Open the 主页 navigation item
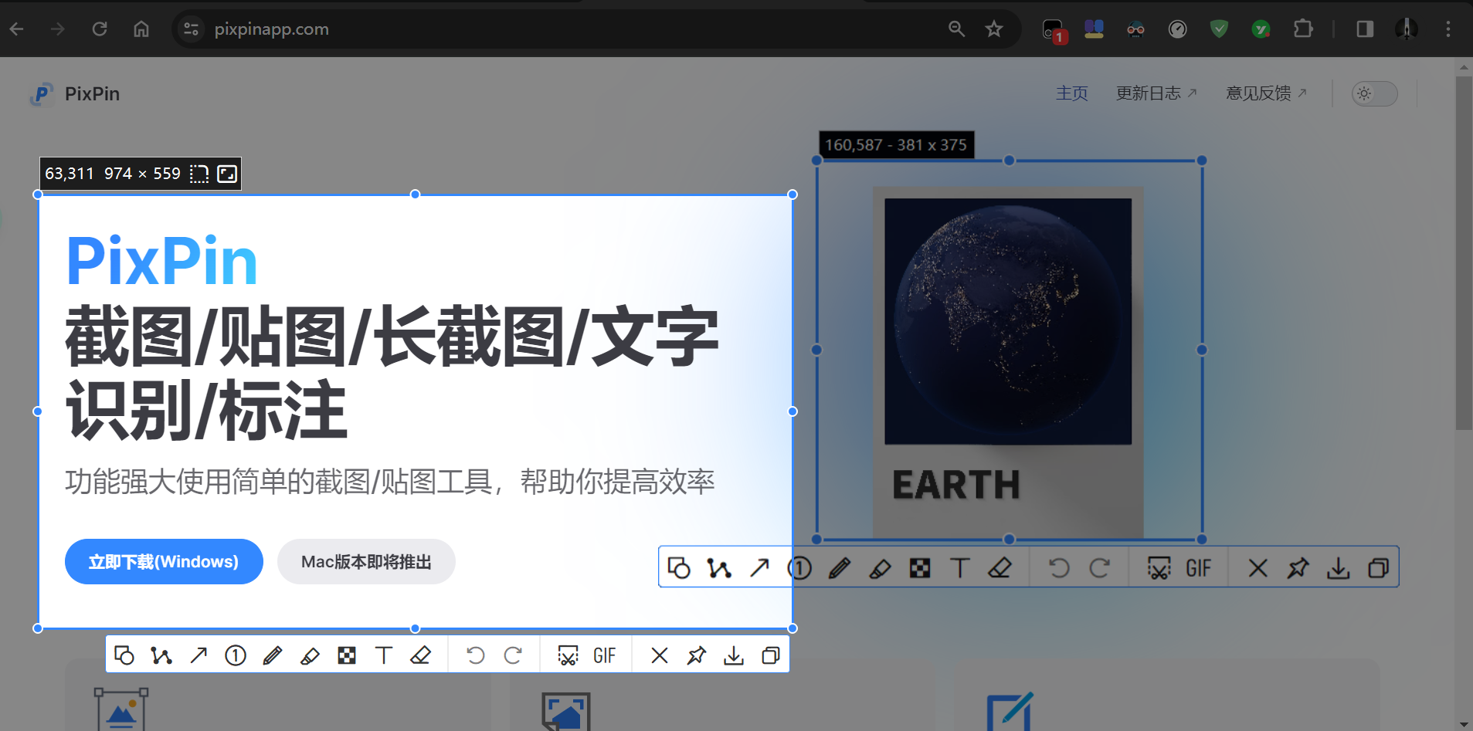Image resolution: width=1473 pixels, height=731 pixels. click(x=1071, y=93)
